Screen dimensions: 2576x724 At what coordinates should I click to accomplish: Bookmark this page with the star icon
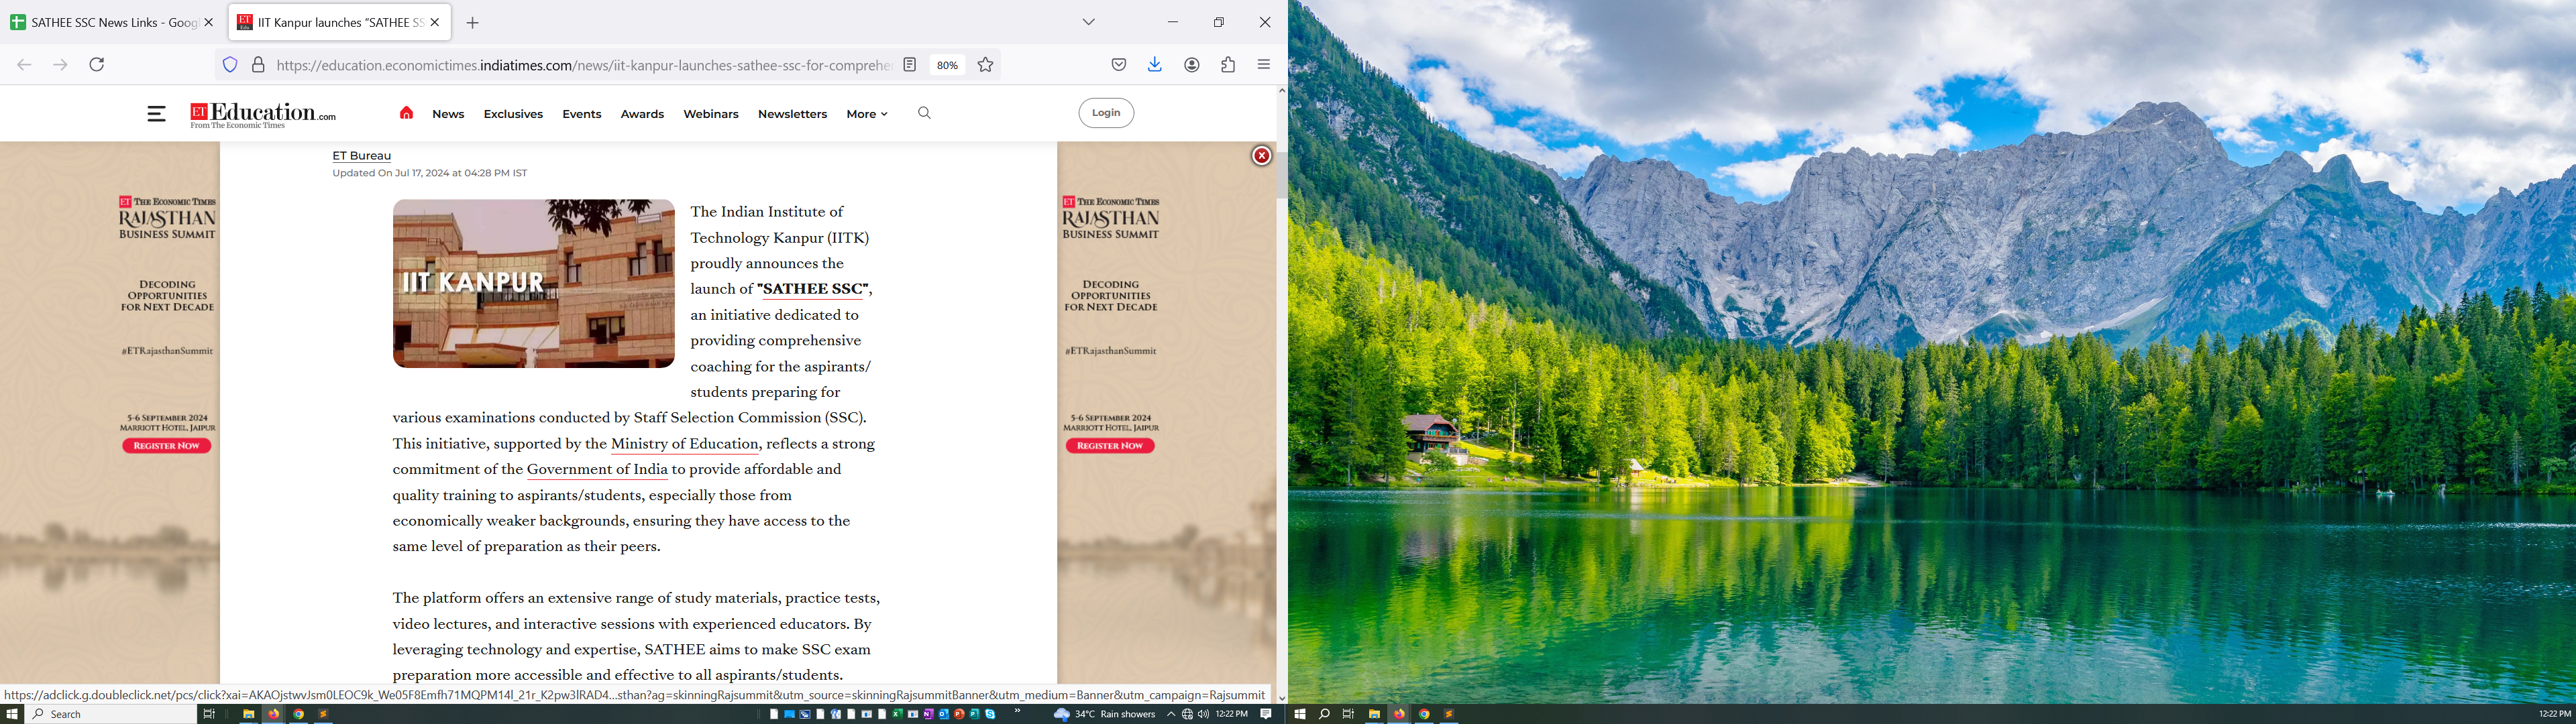tap(986, 65)
